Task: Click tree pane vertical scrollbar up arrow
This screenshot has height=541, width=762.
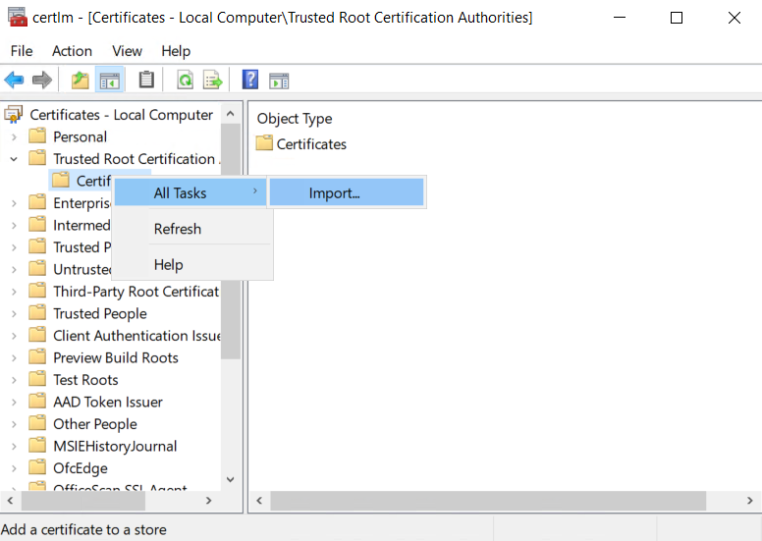Action: (231, 114)
